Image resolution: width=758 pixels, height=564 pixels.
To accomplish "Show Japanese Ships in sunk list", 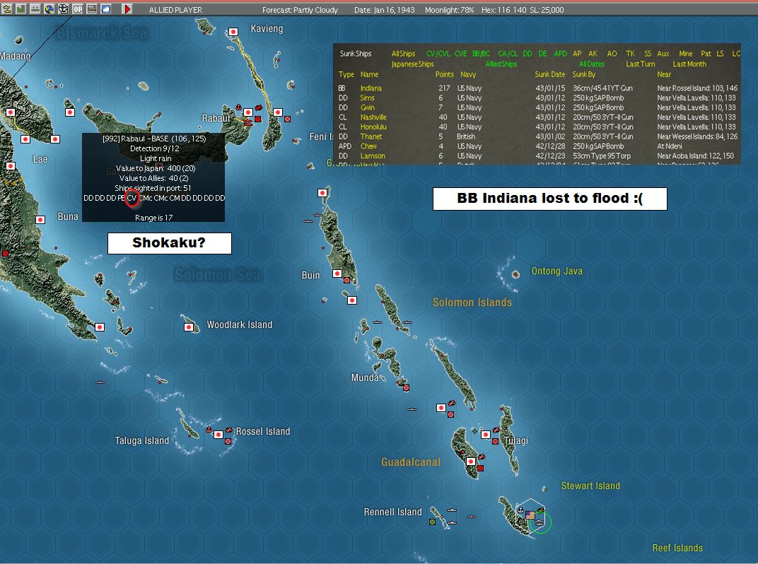I will (x=412, y=64).
